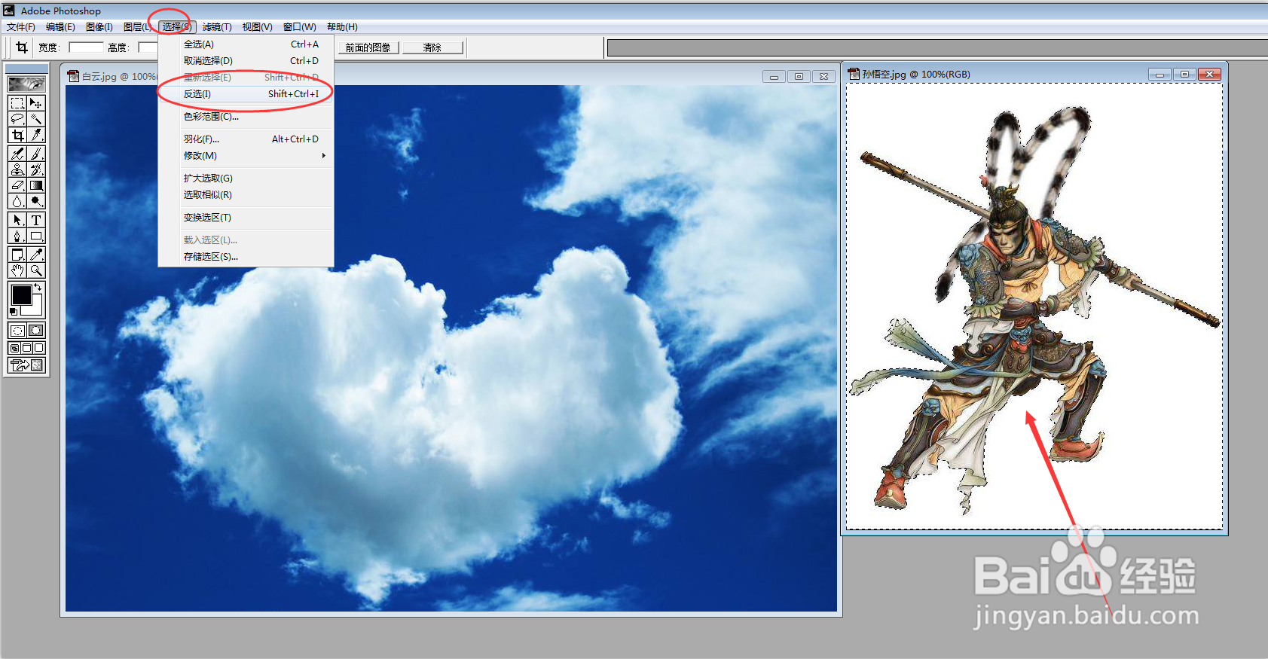Select the Eyedropper tool
The height and width of the screenshot is (659, 1268).
[x=35, y=255]
